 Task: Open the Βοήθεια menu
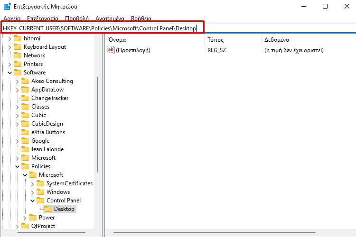point(141,18)
